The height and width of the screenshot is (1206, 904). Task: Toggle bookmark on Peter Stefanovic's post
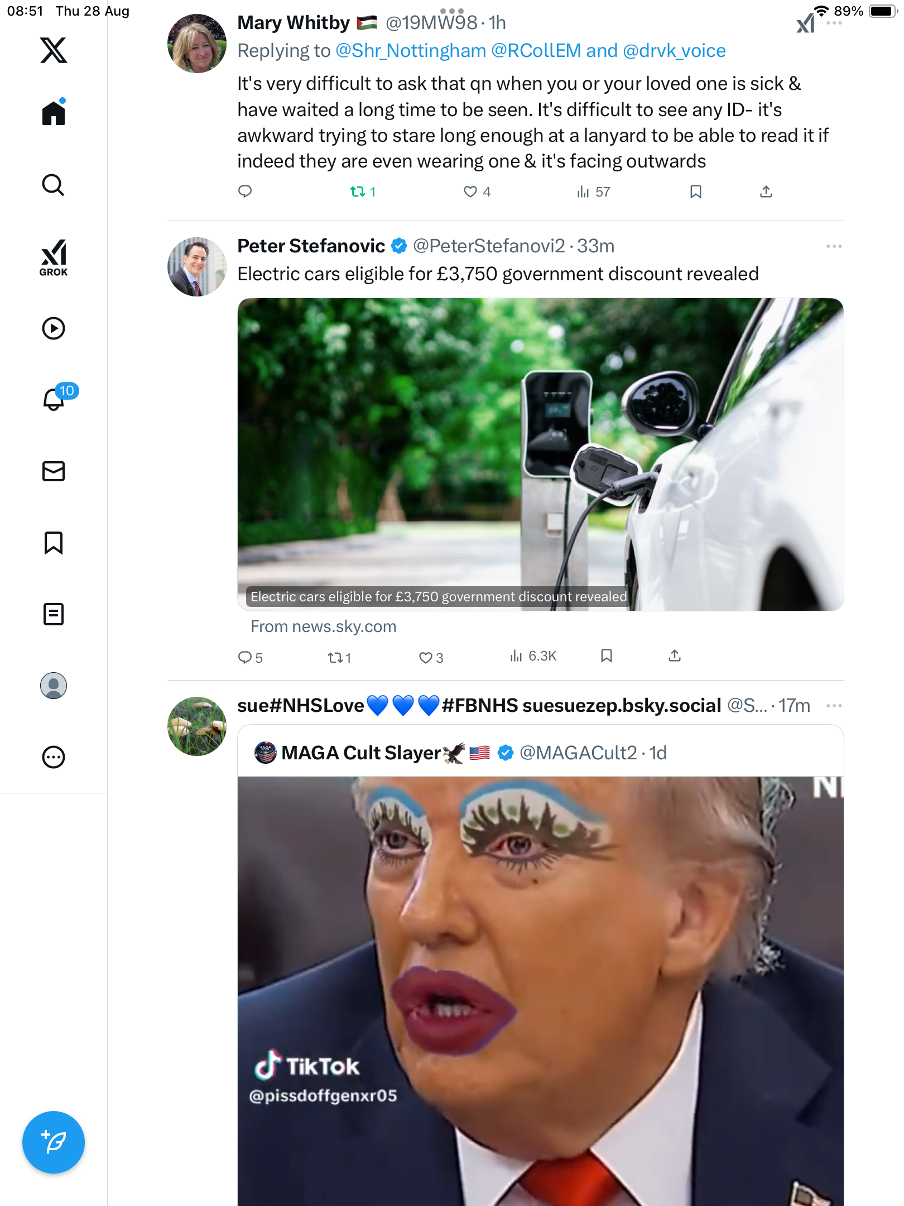[607, 656]
